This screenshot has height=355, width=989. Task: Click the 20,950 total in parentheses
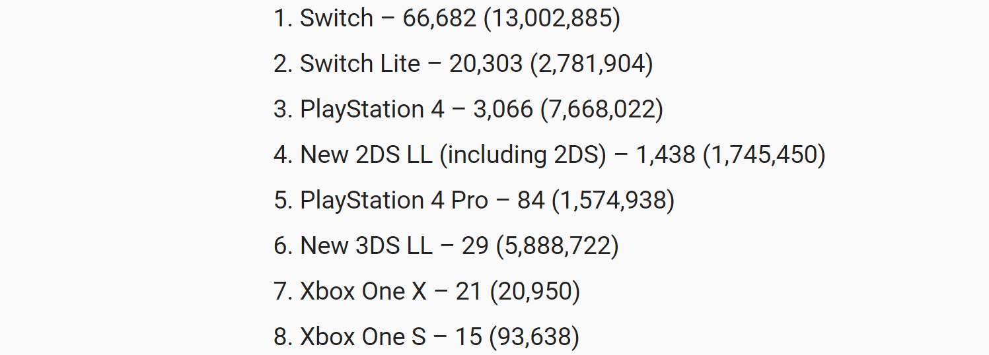(x=535, y=292)
